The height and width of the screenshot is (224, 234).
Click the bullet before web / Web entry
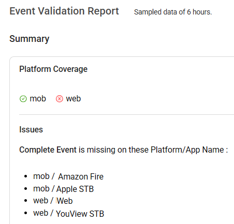coord(26,201)
